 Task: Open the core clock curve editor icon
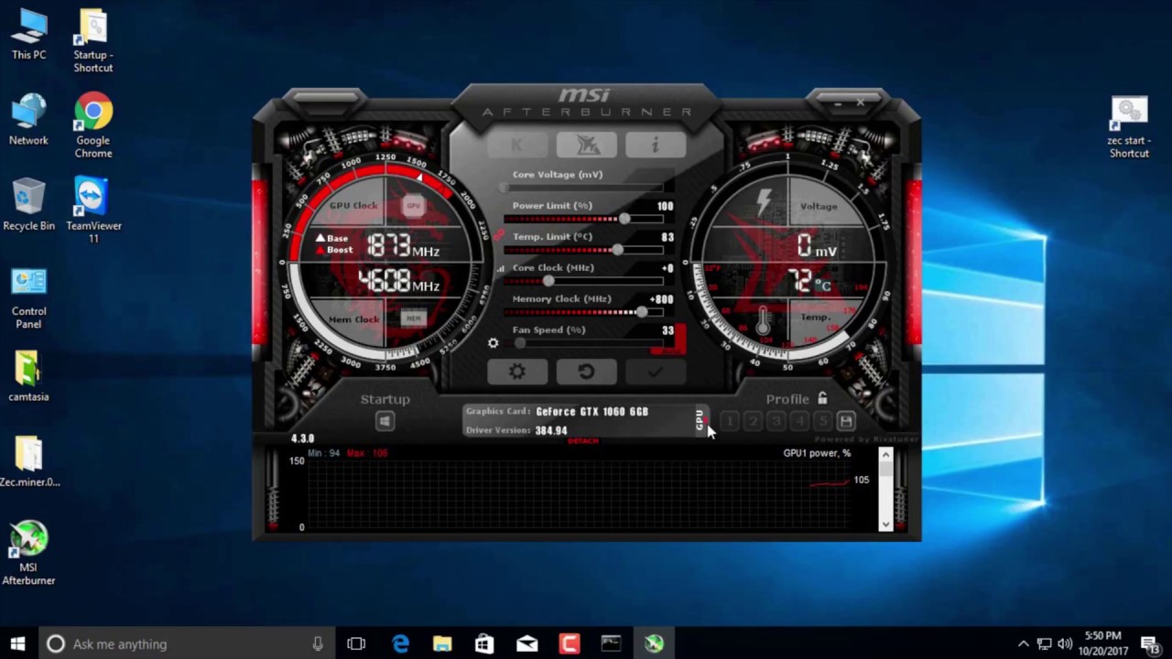click(x=500, y=268)
